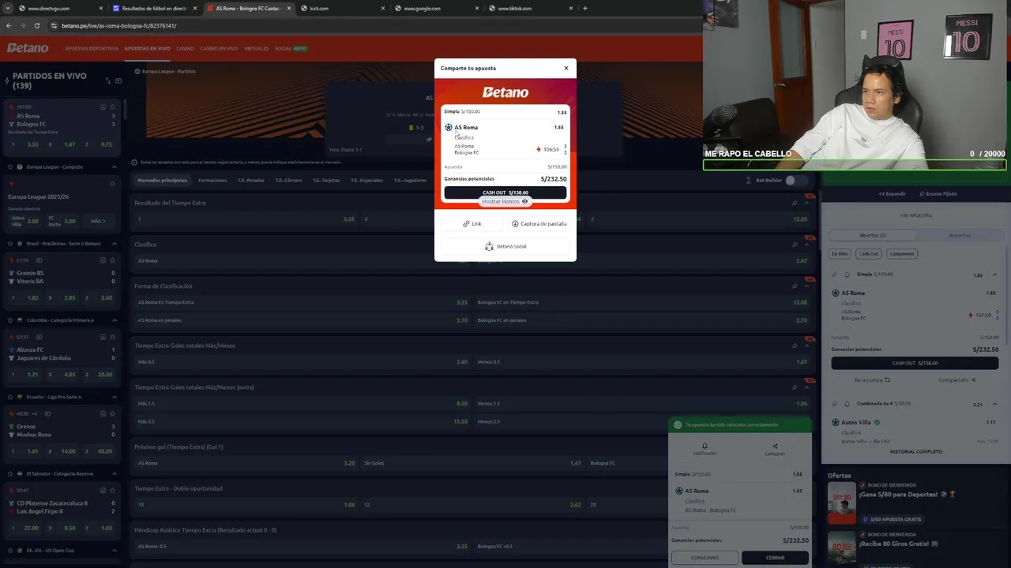
Task: Open the Virtuales menu item
Action: click(256, 48)
